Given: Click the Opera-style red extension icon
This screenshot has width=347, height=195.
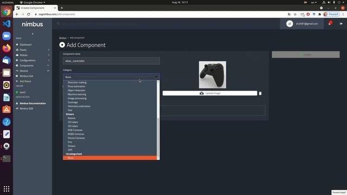Looking at the screenshot, I should (x=308, y=14).
